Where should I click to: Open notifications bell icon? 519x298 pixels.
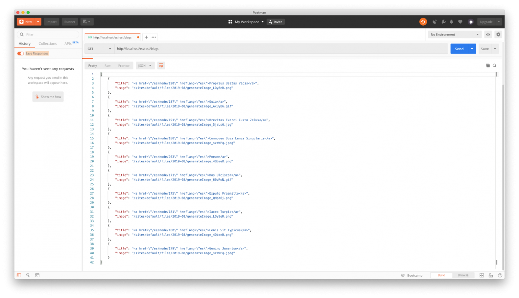pyautogui.click(x=451, y=22)
